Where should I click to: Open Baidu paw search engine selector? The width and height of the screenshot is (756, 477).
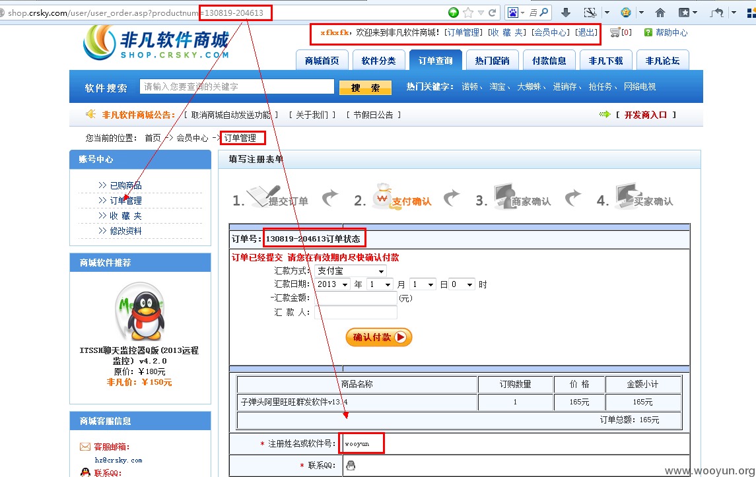pos(512,13)
